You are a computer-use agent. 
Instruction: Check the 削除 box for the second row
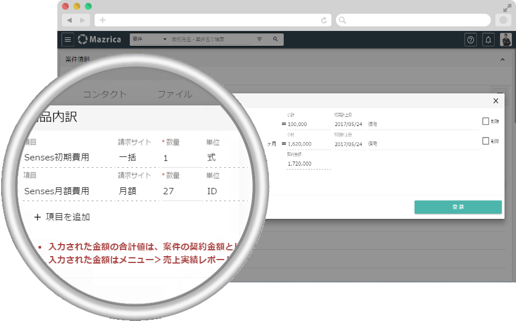[486, 141]
